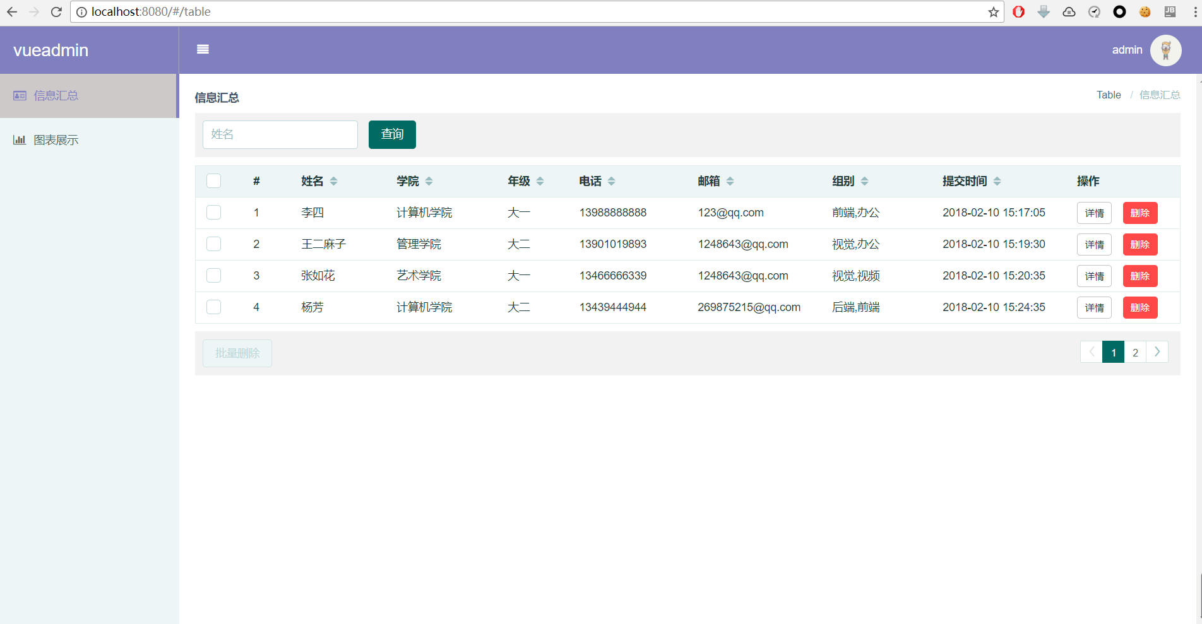Focus the 姓名 search input field
Viewport: 1202px width, 624px height.
(280, 134)
